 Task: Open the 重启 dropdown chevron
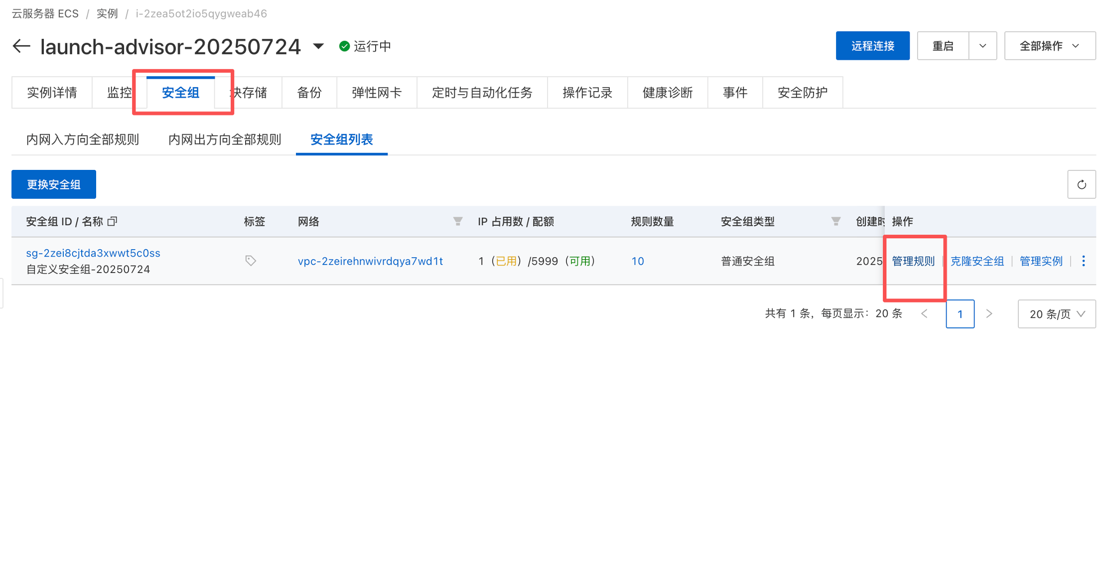click(982, 45)
